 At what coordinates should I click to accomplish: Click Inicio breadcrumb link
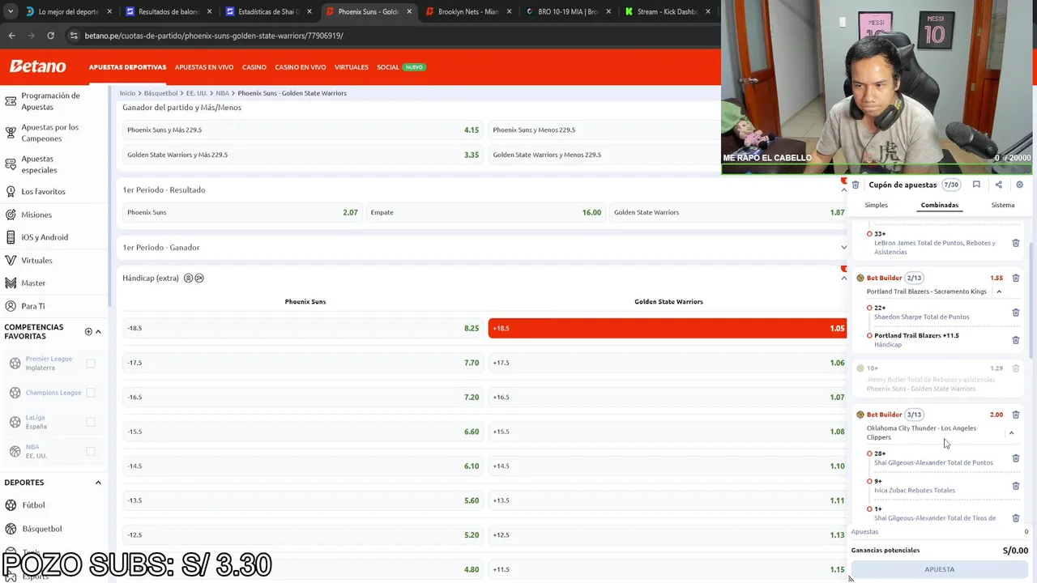click(127, 93)
